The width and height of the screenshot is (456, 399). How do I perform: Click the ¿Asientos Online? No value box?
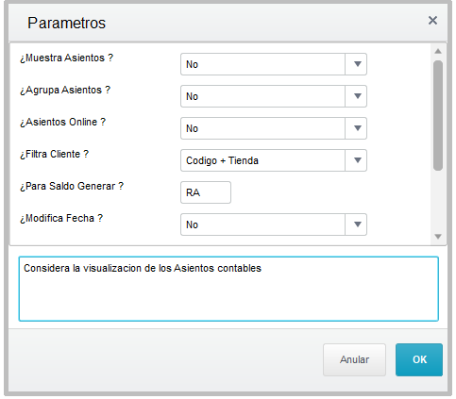coord(262,128)
